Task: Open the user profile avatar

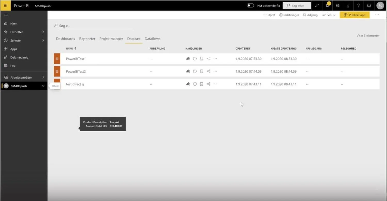Action: pos(380,5)
